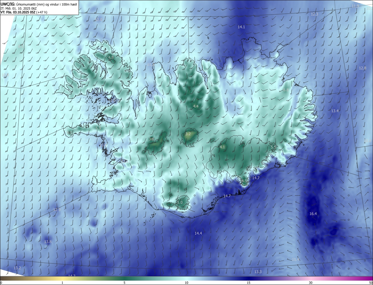373x285 pixels.
Task: Select the 'VT: Fös. 03.10.2025 05Z' line
Action: coord(24,12)
